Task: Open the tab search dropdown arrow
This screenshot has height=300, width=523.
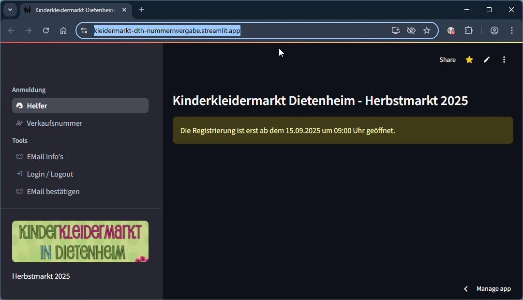Action: click(10, 10)
